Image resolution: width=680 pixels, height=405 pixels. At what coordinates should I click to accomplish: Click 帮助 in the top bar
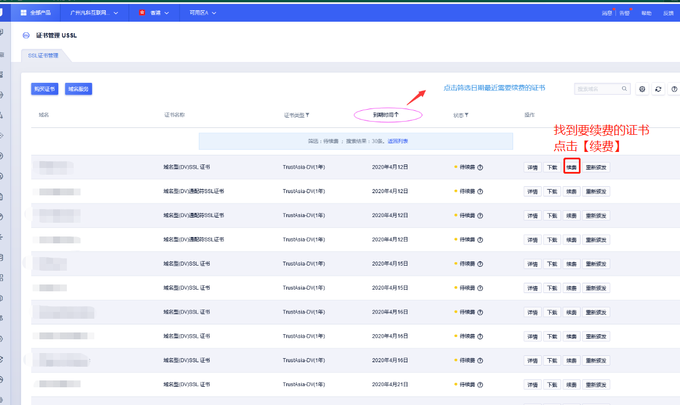point(646,13)
